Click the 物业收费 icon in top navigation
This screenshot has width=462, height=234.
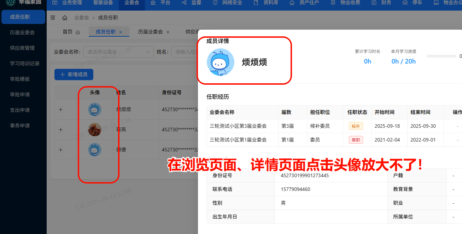click(333, 3)
